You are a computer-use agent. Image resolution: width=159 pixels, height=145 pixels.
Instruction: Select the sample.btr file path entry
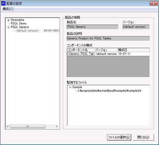pos(109,91)
